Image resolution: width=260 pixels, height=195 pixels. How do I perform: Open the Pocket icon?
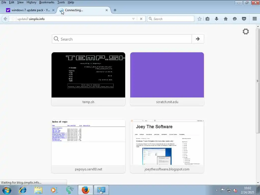click(244, 19)
